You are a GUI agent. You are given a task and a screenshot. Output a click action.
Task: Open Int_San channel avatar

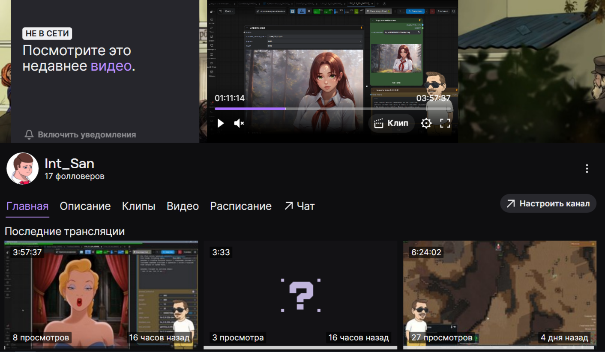point(23,169)
